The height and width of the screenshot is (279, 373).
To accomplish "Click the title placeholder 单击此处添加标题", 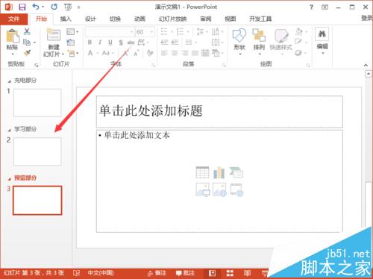I will 219,111.
